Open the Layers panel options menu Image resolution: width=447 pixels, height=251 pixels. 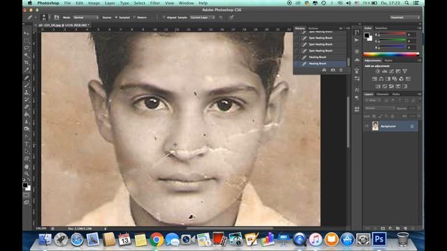[x=419, y=94]
